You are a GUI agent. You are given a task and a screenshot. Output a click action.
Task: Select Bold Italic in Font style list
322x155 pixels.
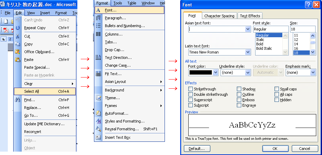coord(264,48)
